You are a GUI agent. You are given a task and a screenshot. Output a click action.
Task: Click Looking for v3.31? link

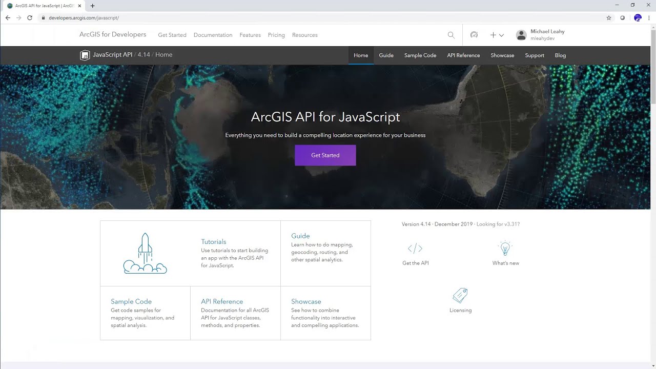498,224
